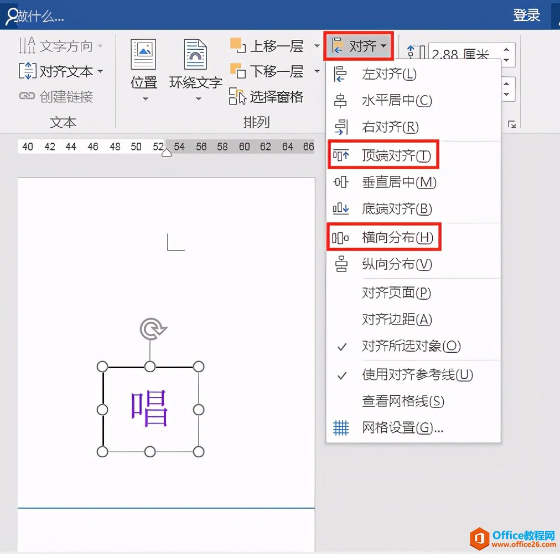Image resolution: width=560 pixels, height=554 pixels.
Task: Click the top-center resize handle of text box
Action: [150, 367]
